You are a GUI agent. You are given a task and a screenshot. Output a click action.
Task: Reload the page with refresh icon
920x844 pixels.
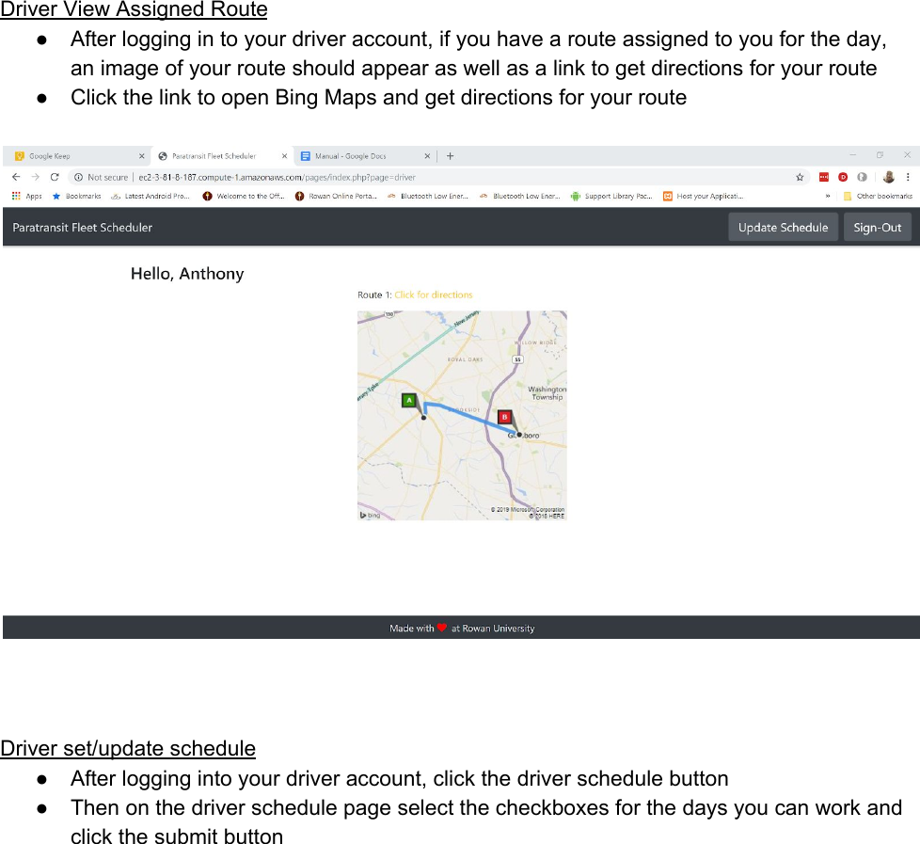pyautogui.click(x=55, y=177)
